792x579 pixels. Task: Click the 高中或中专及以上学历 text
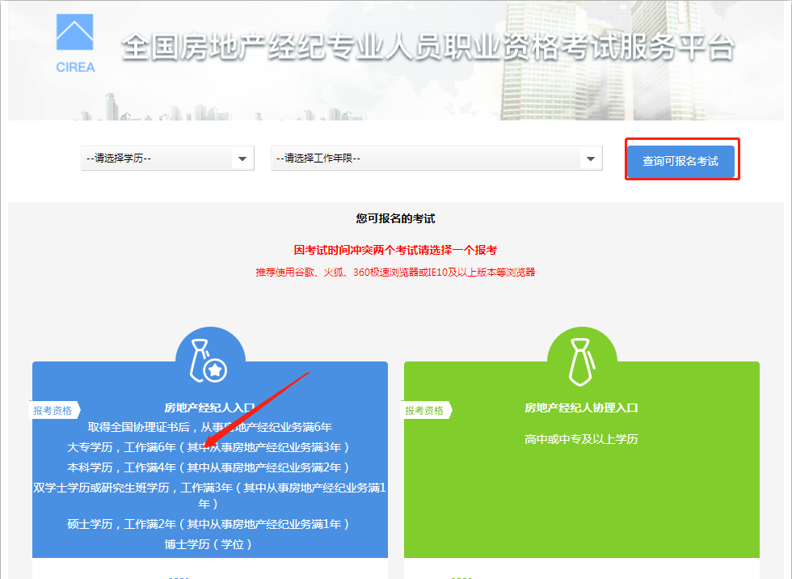point(581,439)
